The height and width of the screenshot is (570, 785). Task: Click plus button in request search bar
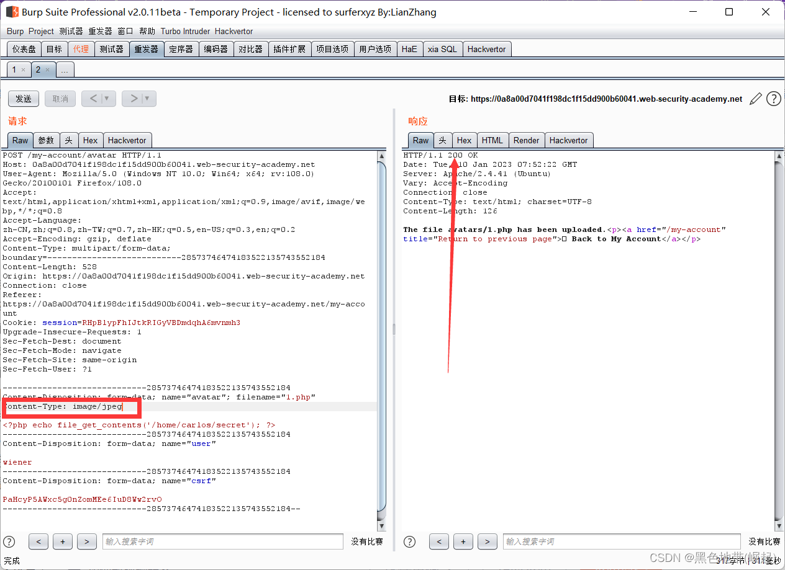[63, 541]
